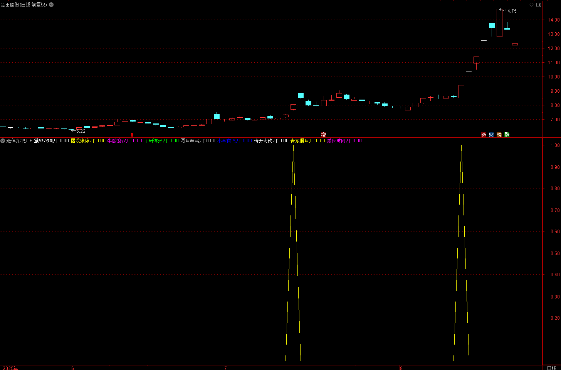Click the green 跌 marker icon
The image size is (561, 370).
tap(507, 134)
